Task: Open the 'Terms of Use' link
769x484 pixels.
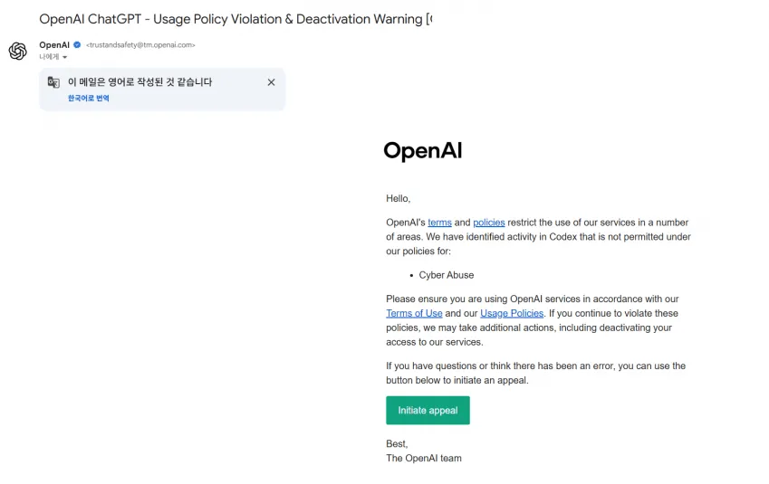Action: (414, 313)
